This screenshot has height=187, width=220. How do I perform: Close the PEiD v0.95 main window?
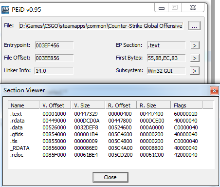[193, 7]
